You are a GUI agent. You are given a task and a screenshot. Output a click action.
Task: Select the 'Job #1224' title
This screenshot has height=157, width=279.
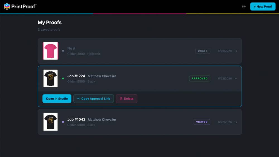coord(76,76)
